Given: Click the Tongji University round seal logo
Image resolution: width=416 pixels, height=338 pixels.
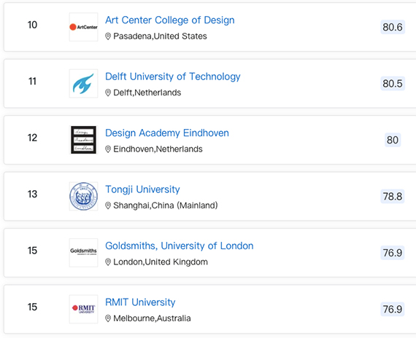Looking at the screenshot, I should [83, 196].
